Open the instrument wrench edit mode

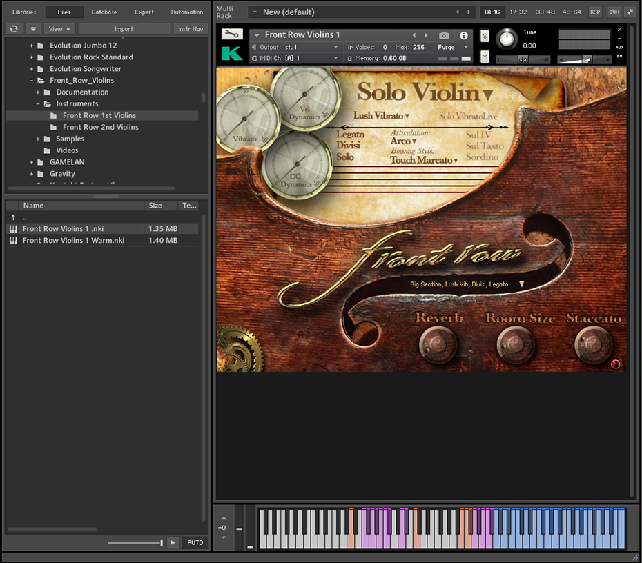click(x=232, y=34)
